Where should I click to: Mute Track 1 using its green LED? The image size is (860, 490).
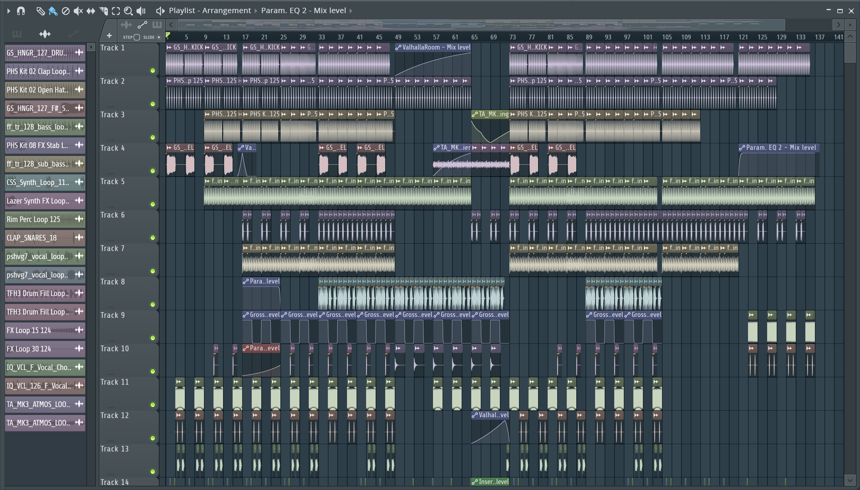coord(153,71)
